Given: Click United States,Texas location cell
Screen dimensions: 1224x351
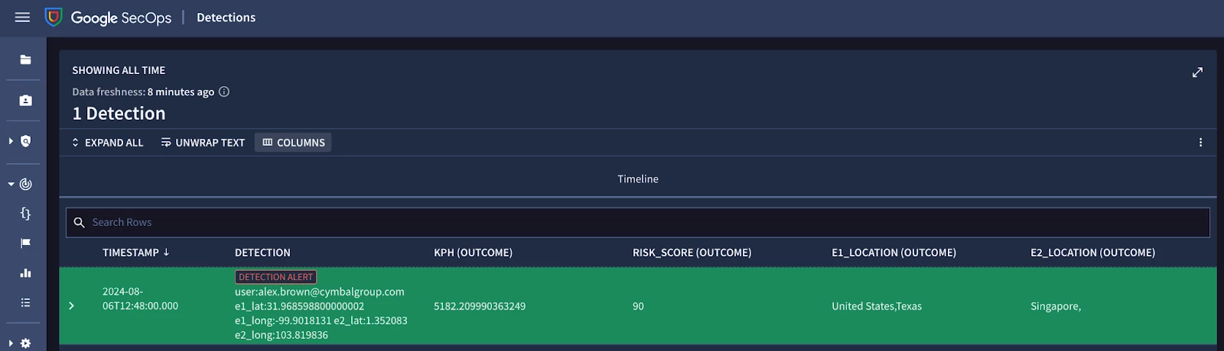Looking at the screenshot, I should (x=877, y=306).
